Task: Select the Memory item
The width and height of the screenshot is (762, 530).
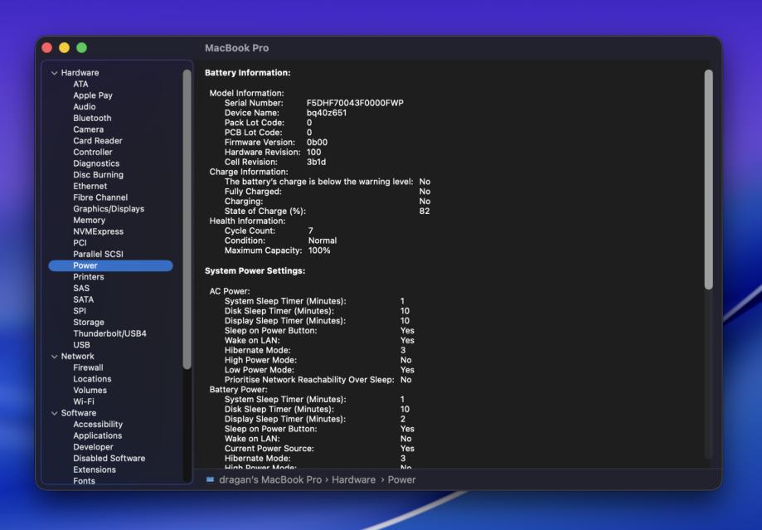Action: (89, 221)
